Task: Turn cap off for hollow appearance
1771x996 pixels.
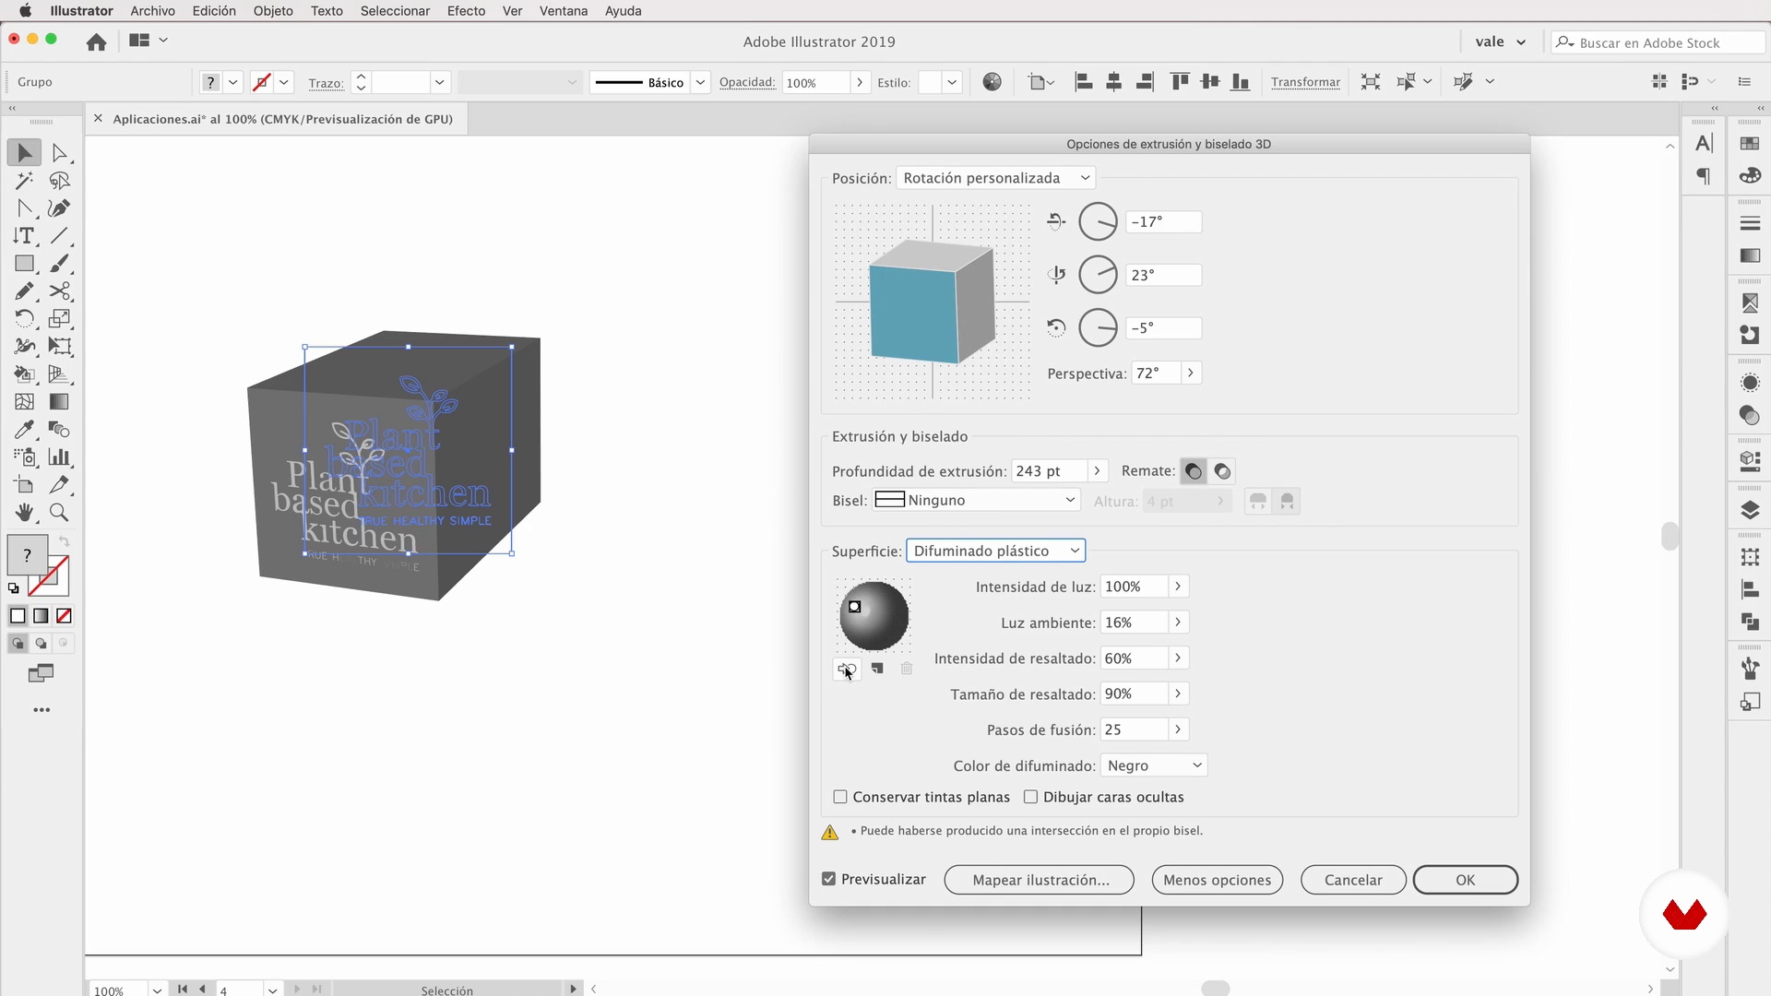Action: click(x=1222, y=471)
